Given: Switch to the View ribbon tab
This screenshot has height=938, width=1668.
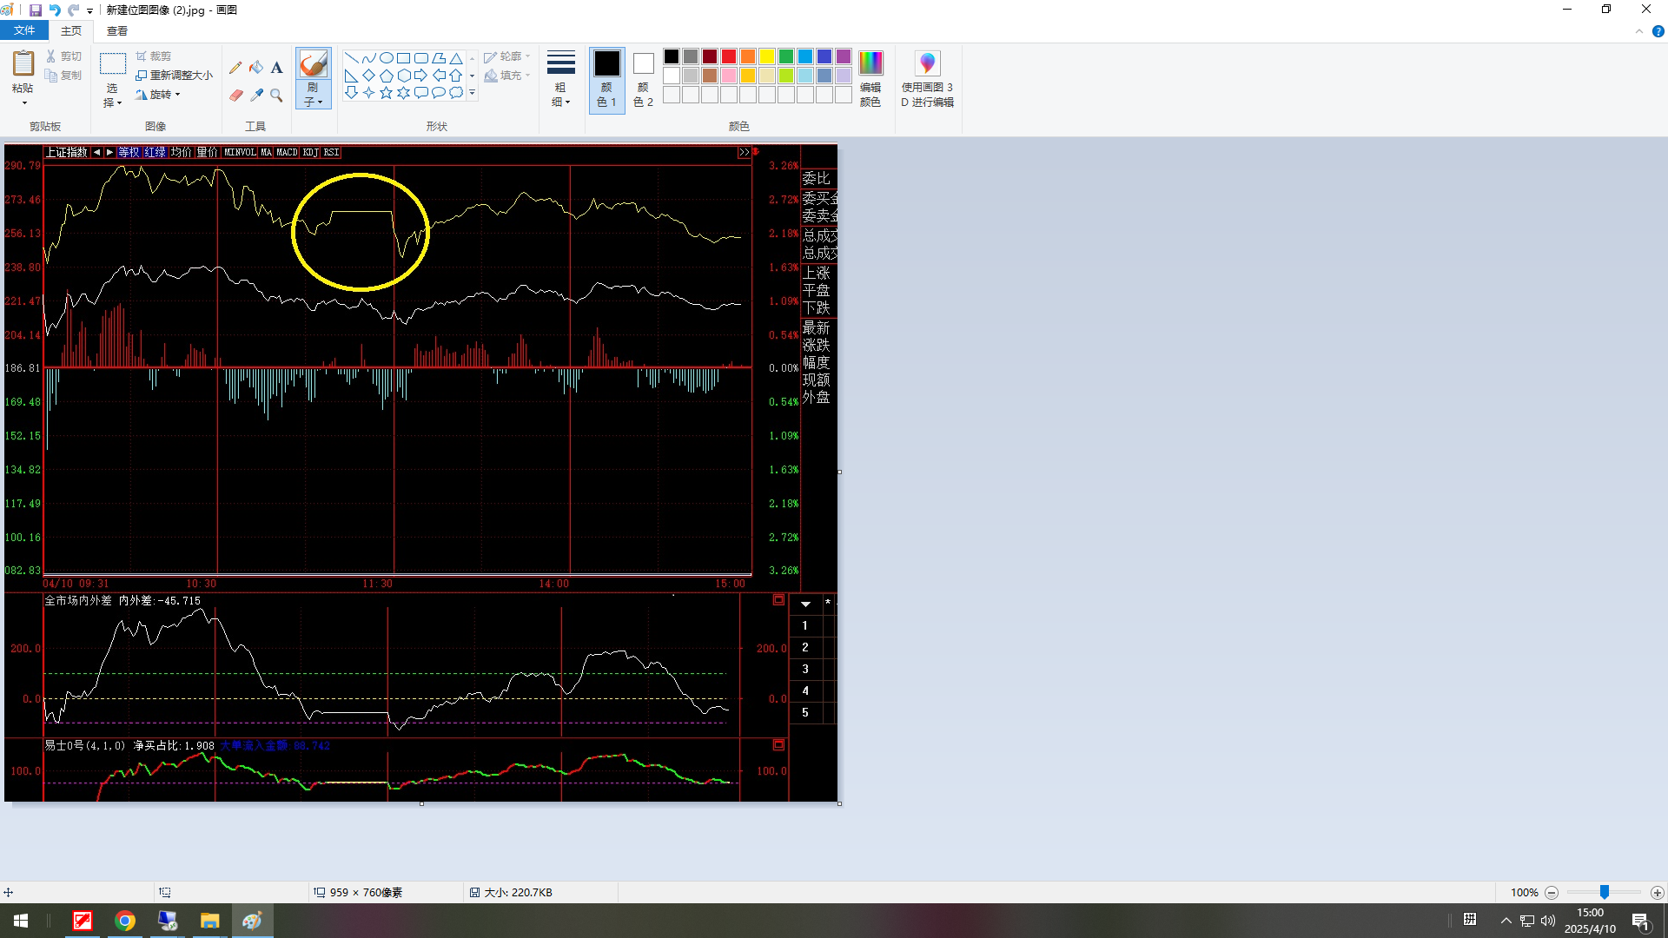Looking at the screenshot, I should pyautogui.click(x=117, y=30).
